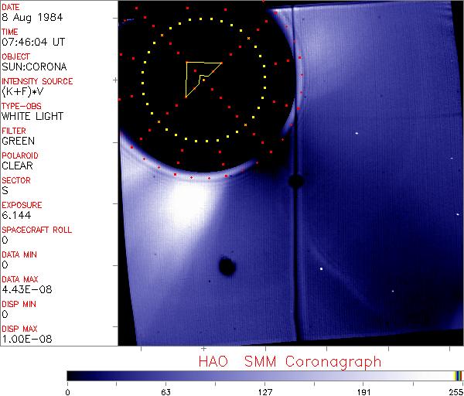Select the DATA MAX value 4.43E-08
The image size is (464, 396).
[27, 289]
